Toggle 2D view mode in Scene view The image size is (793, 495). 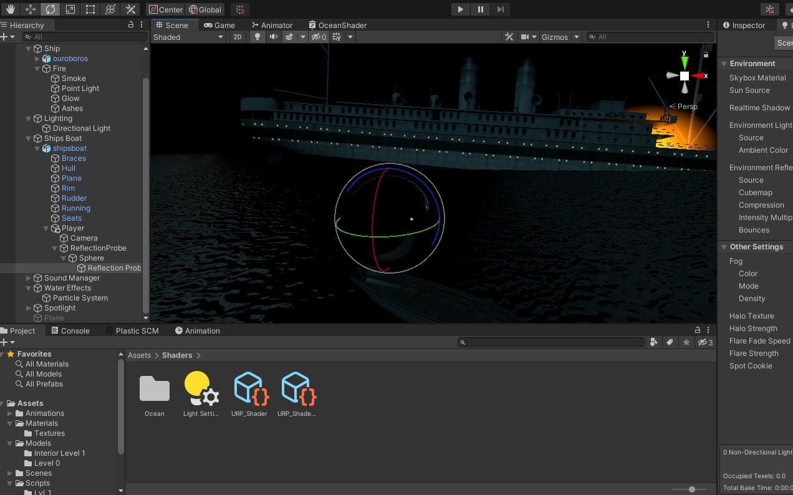[238, 37]
